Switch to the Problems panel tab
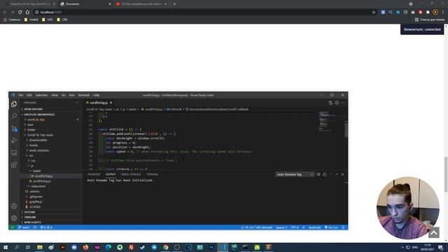 (x=94, y=174)
